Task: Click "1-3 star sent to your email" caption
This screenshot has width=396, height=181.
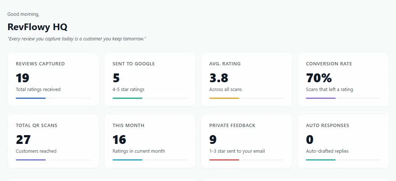Action: [x=237, y=151]
